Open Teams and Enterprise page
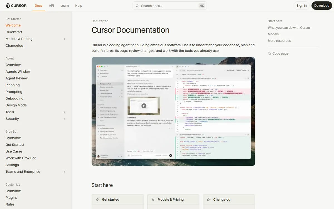The height and width of the screenshot is (209, 334). [23, 172]
